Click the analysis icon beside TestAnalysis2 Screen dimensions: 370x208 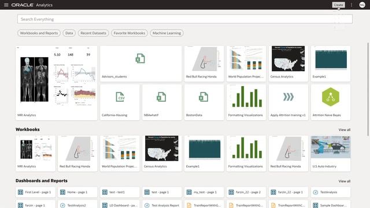point(62,206)
